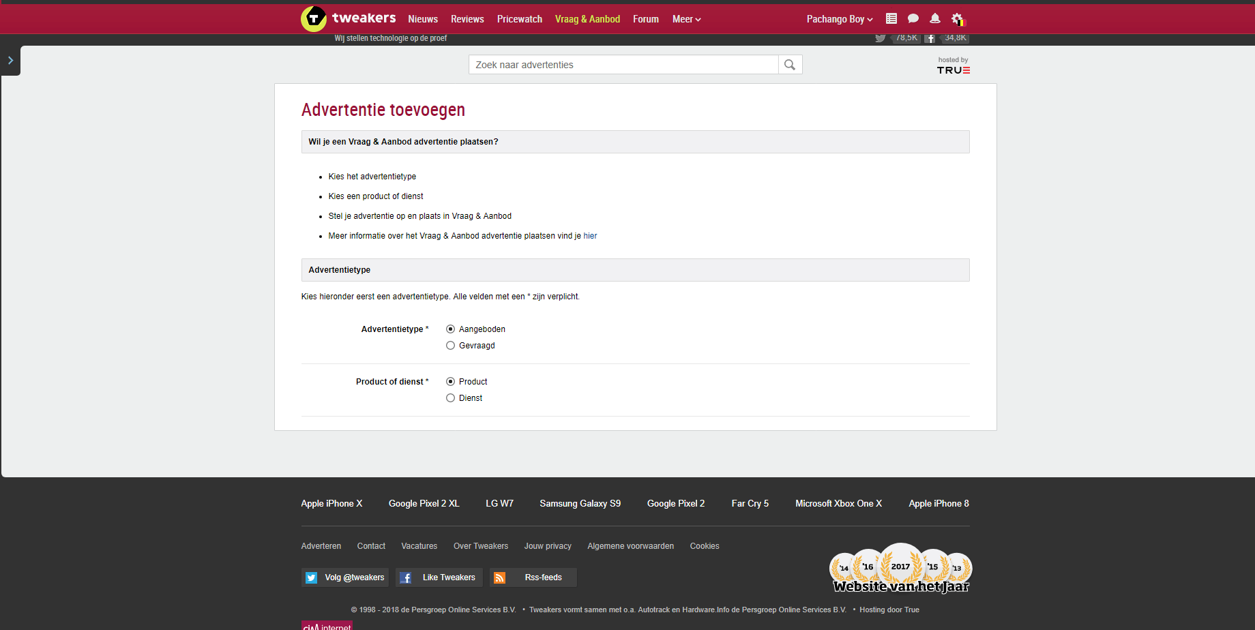Open the Forum page
1255x630 pixels.
point(646,19)
